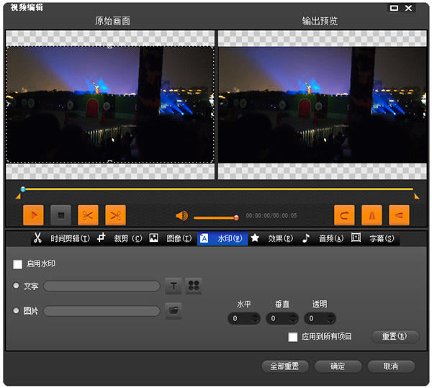Maximize the 视频编辑 window
The height and width of the screenshot is (388, 432).
point(395,8)
